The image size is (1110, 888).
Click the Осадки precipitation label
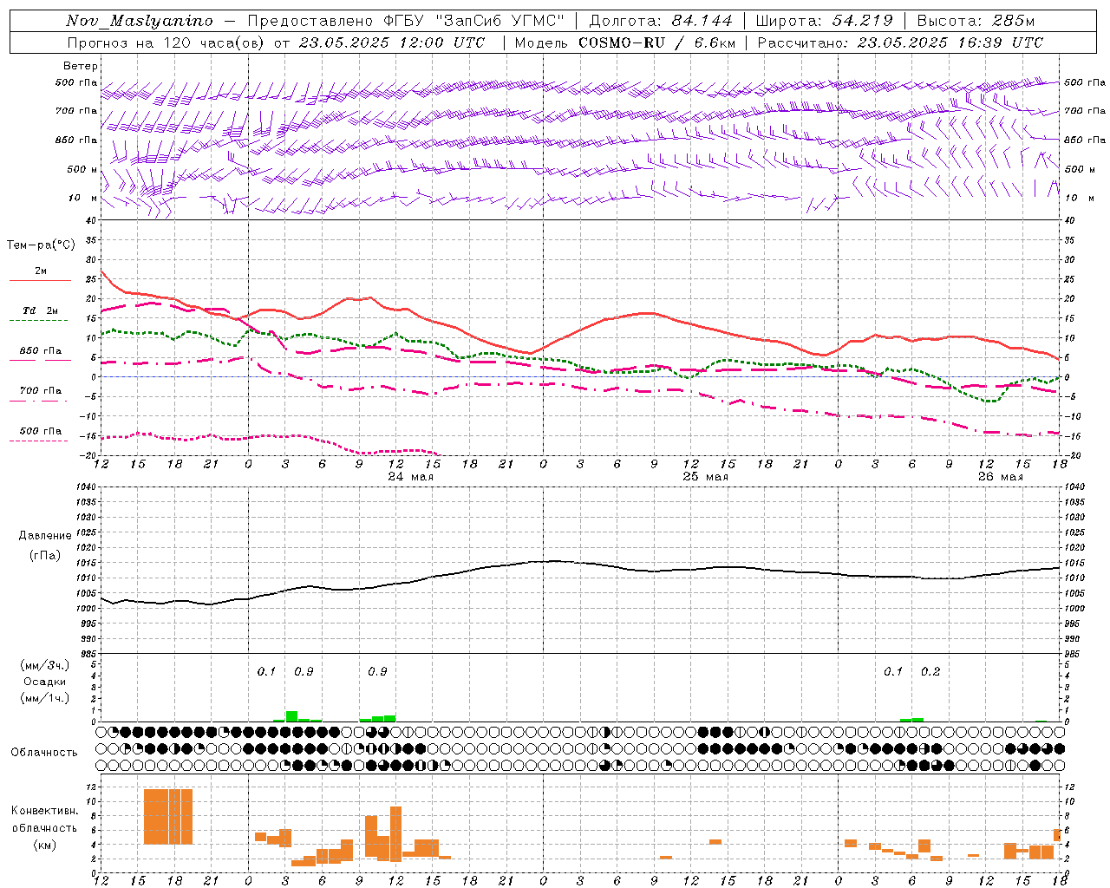click(44, 682)
